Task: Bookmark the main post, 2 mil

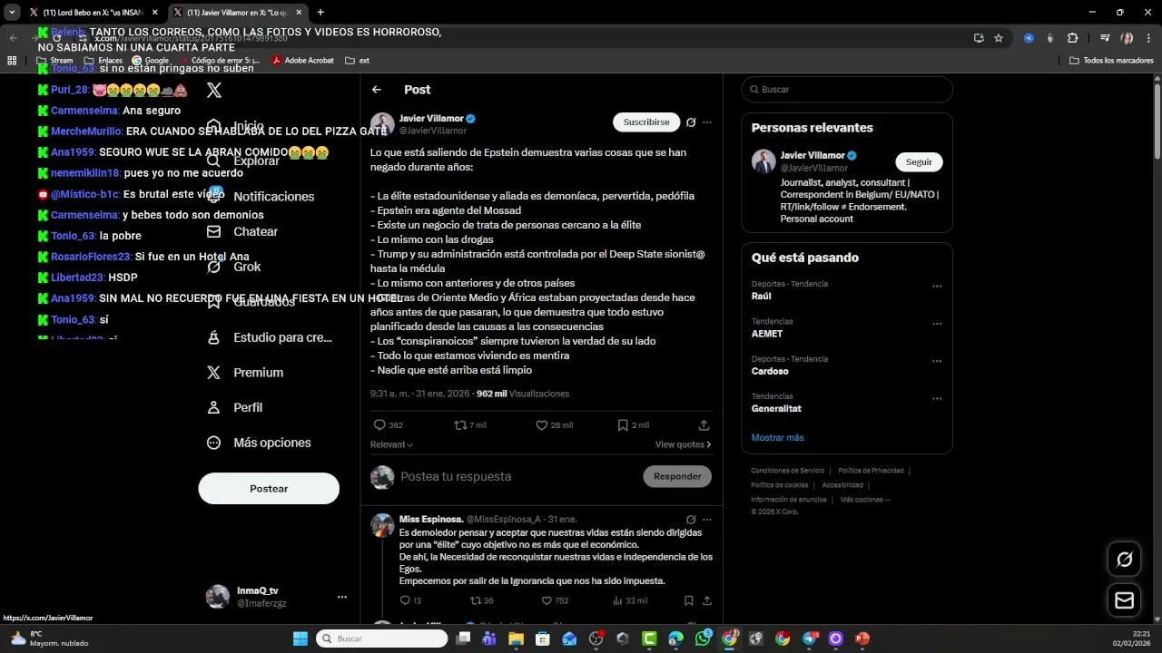Action: pyautogui.click(x=633, y=424)
